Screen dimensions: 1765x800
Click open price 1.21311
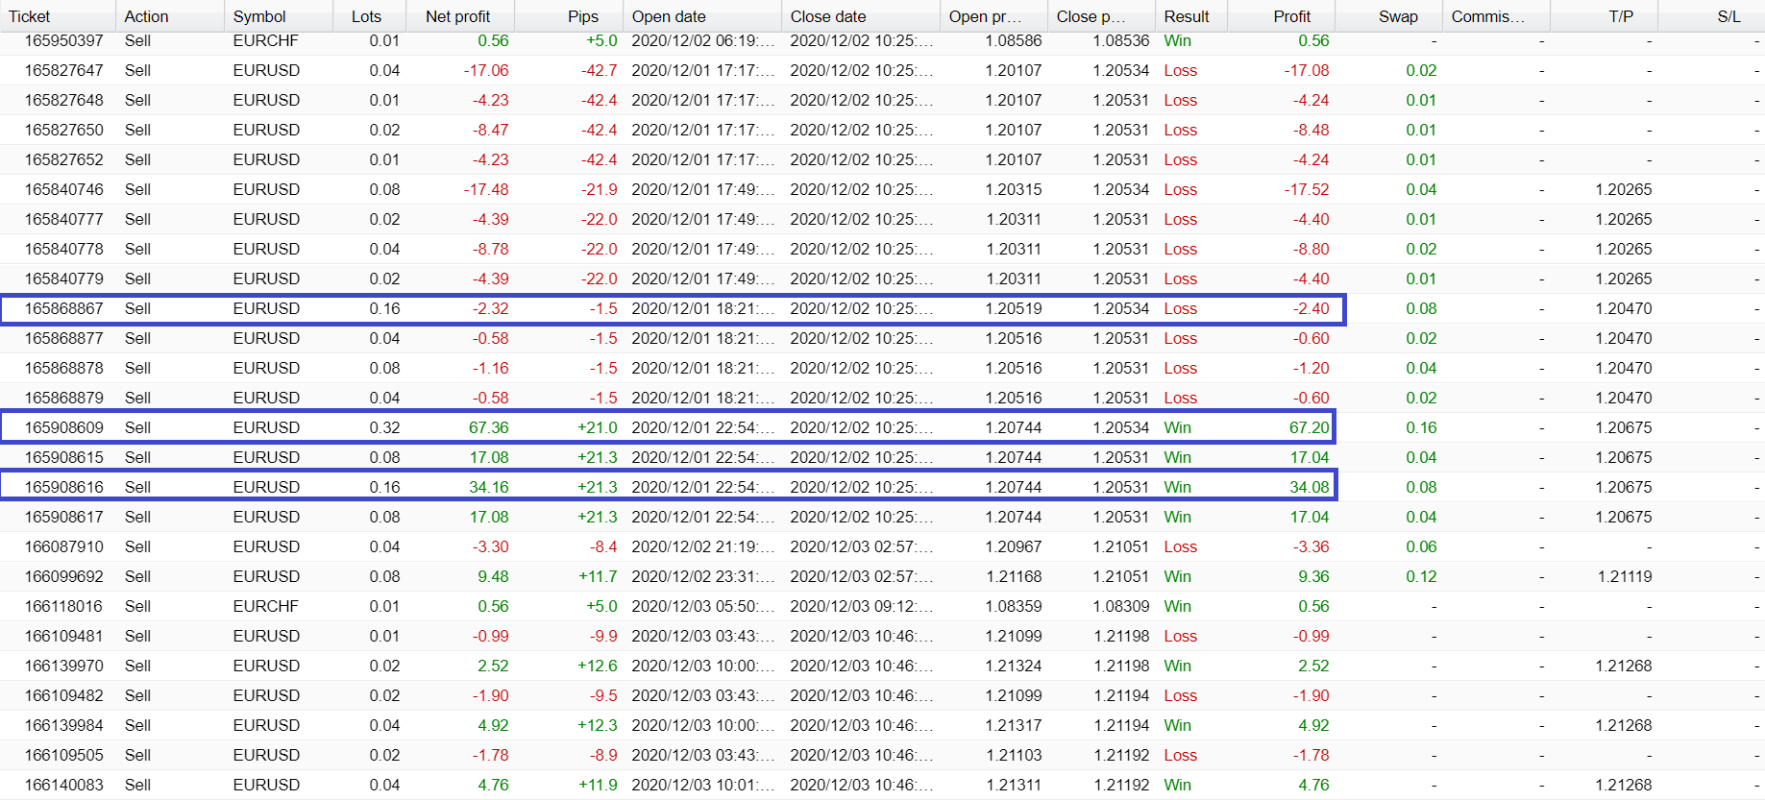1014,785
